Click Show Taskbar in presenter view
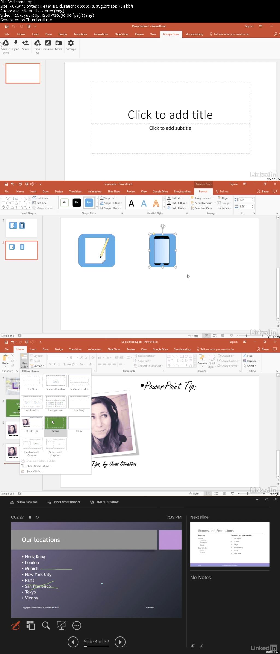280x654 pixels. pos(24,502)
